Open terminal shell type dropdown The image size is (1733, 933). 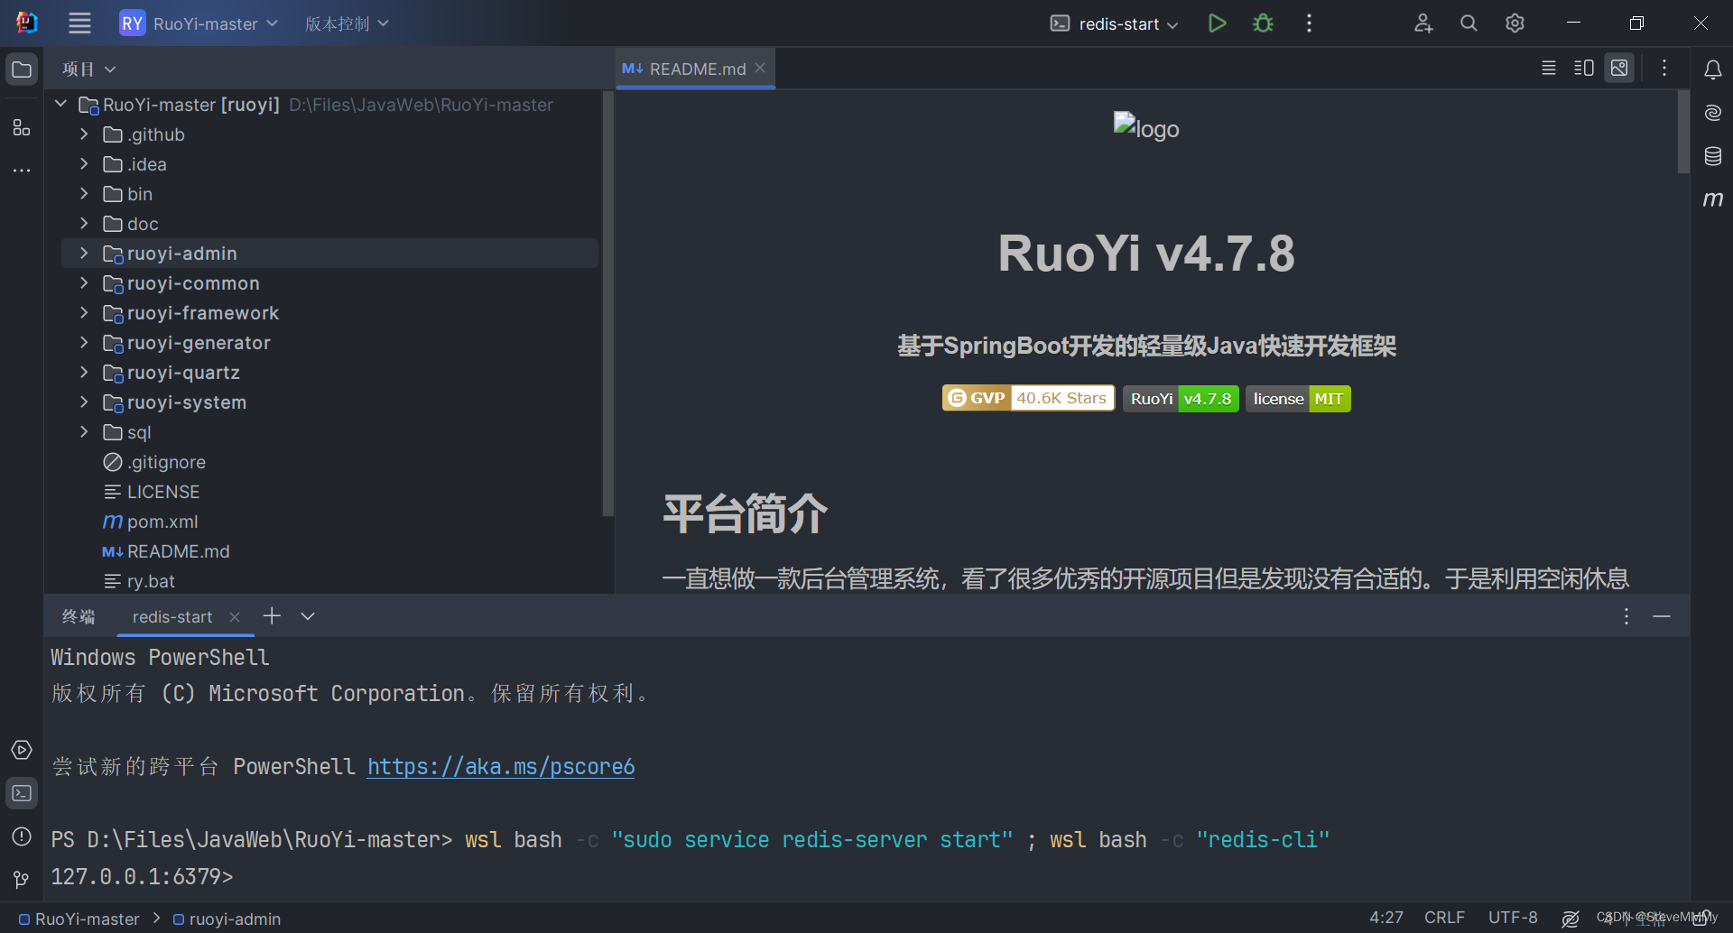coord(308,616)
